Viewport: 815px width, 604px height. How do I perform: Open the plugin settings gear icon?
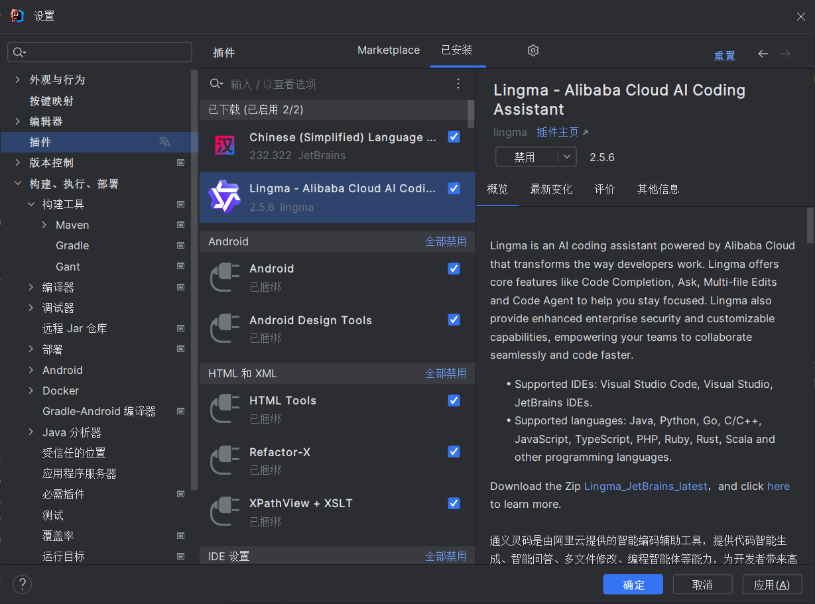click(x=533, y=50)
